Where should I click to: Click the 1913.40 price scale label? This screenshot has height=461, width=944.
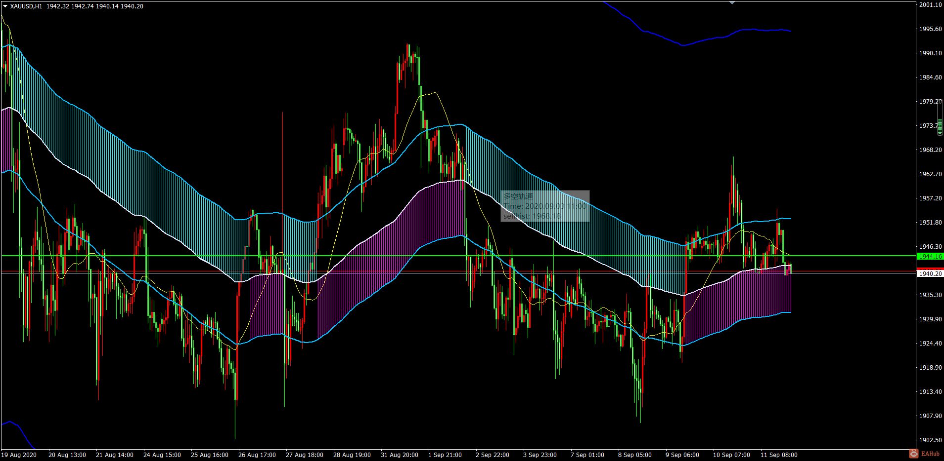click(930, 392)
